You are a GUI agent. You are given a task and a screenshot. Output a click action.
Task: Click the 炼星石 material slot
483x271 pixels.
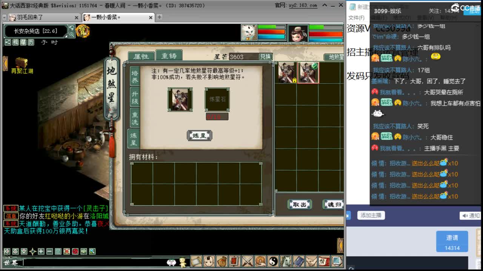(x=217, y=100)
